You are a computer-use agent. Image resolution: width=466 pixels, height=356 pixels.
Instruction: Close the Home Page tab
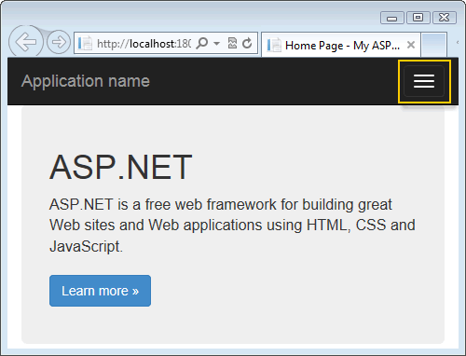tap(411, 45)
